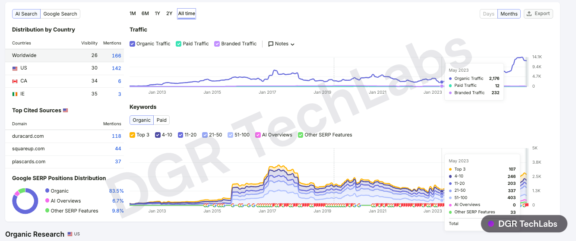Toggle the AI Overviews checkbox
Screen dimensions: 576x241
pos(258,135)
